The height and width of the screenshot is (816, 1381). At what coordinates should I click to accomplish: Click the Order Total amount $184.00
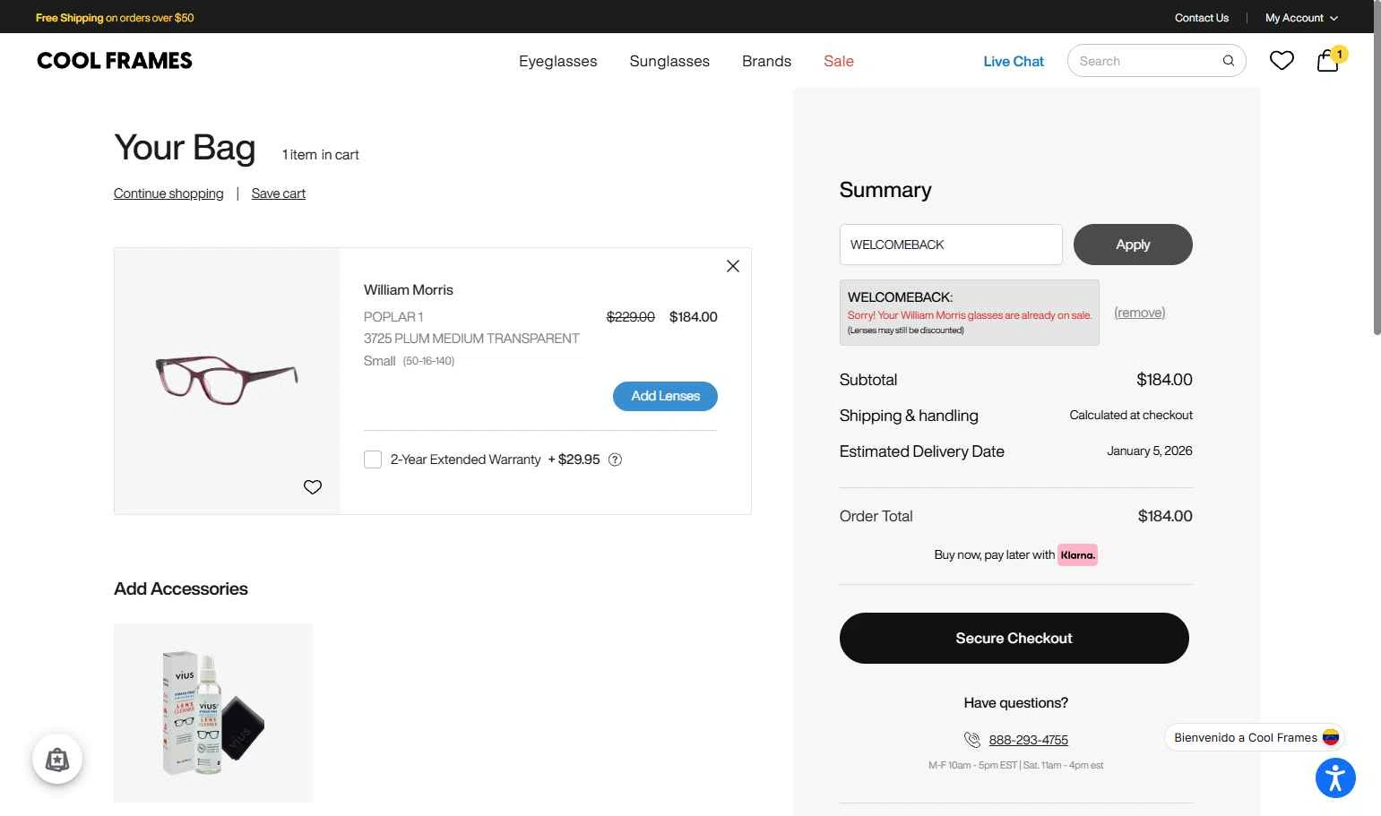pyautogui.click(x=1165, y=516)
